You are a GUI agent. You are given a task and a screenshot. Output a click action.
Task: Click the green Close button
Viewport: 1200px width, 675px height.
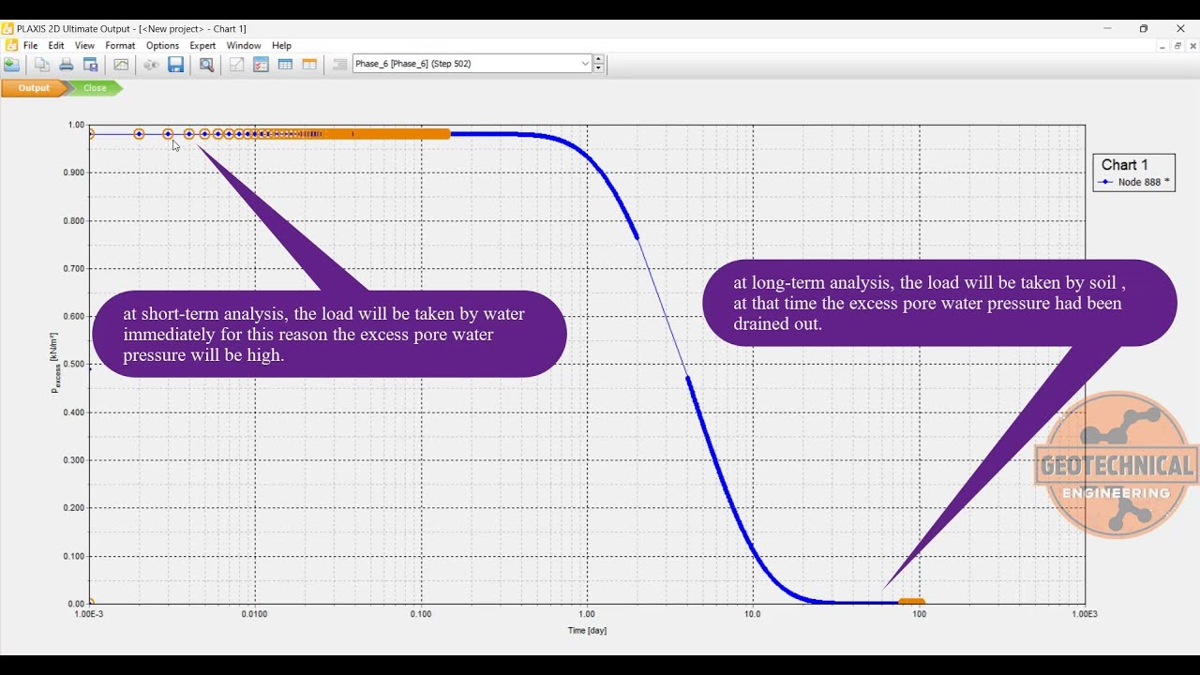(x=95, y=88)
